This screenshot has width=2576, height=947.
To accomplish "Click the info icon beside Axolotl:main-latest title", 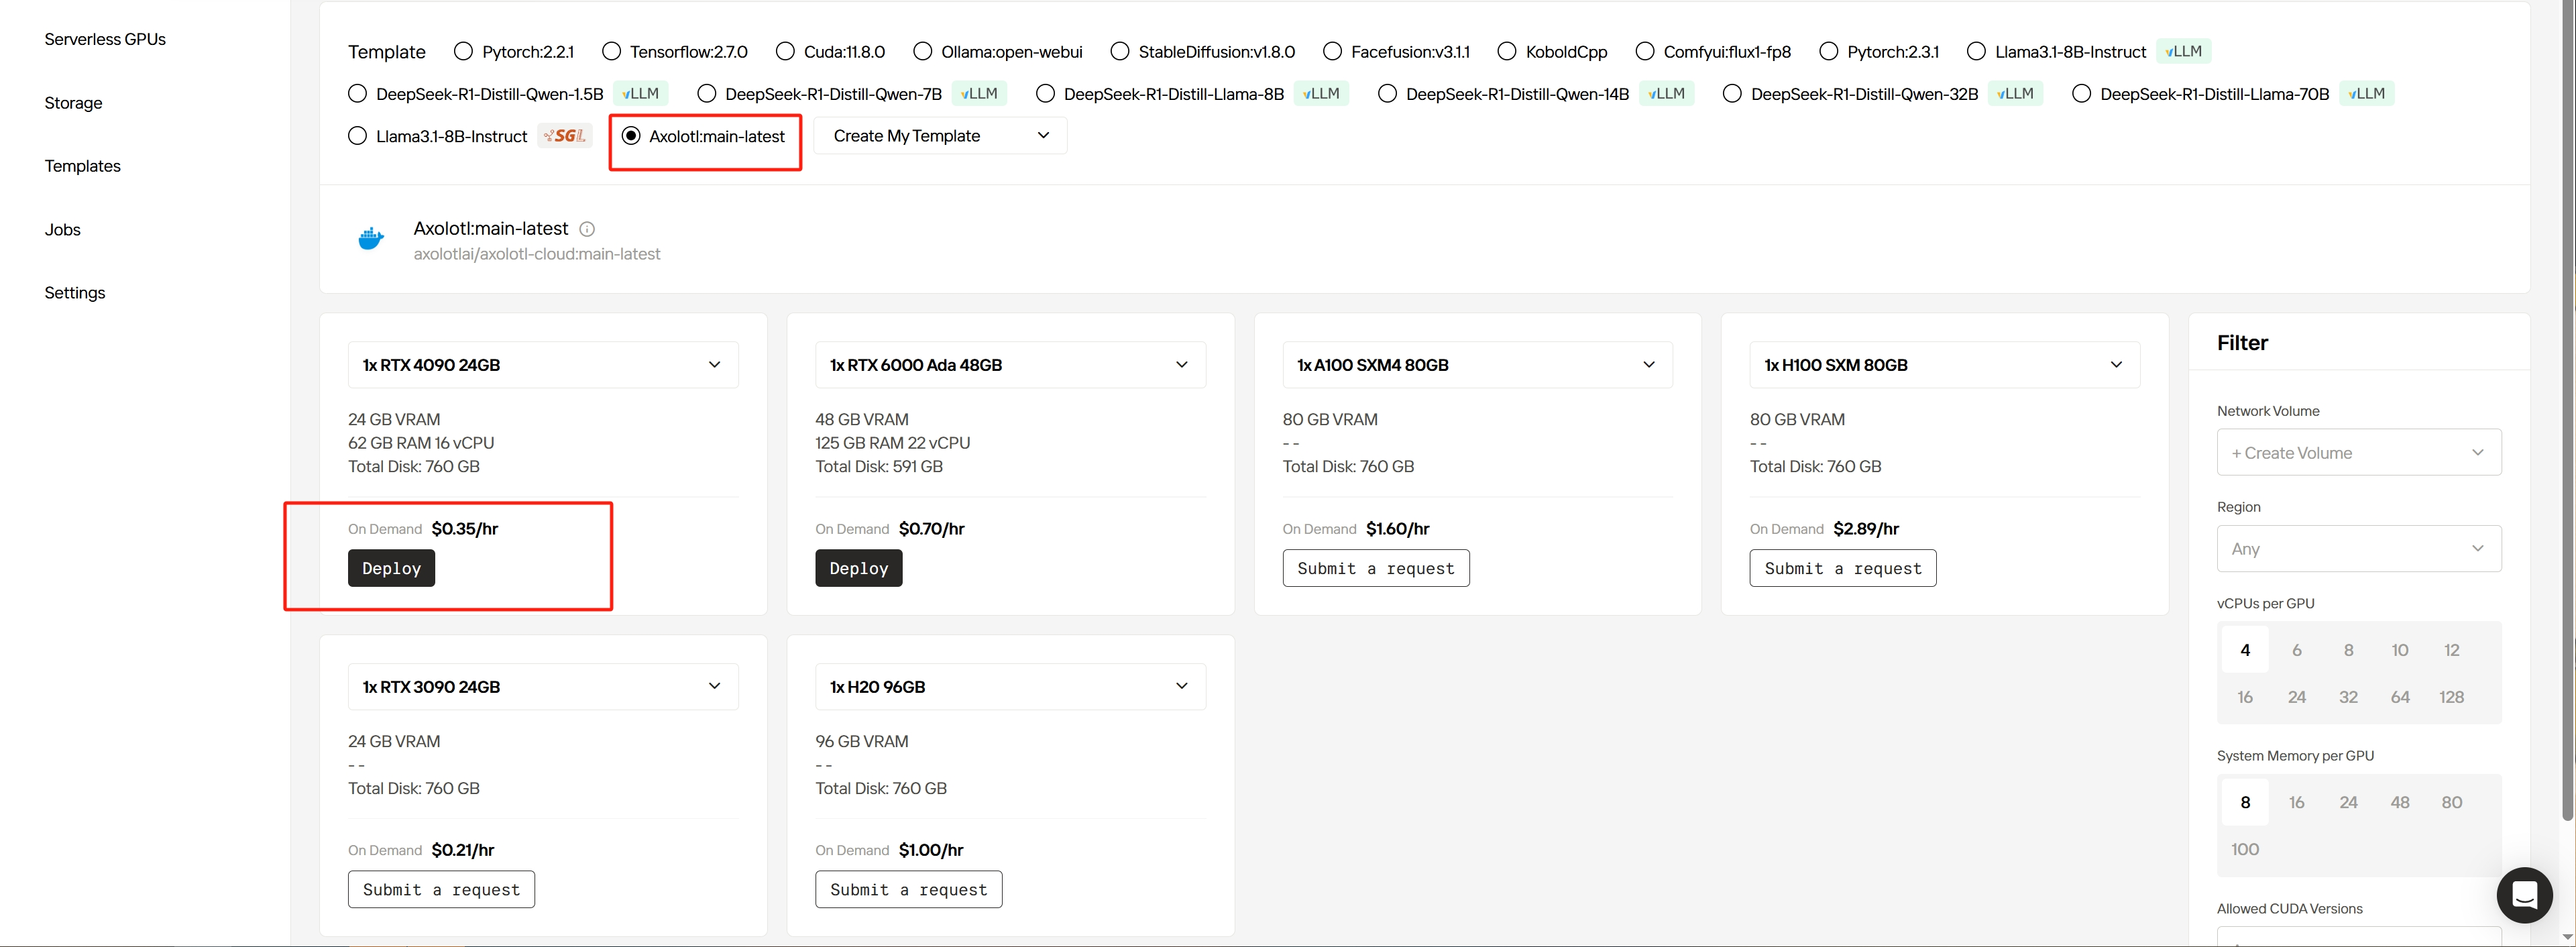I will click(587, 229).
